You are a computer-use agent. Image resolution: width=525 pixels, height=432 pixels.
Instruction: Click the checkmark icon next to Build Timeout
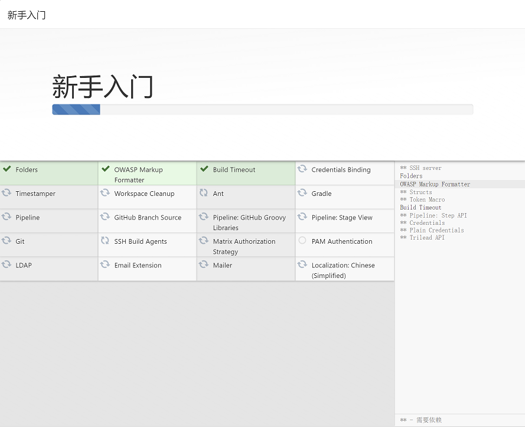[204, 169]
